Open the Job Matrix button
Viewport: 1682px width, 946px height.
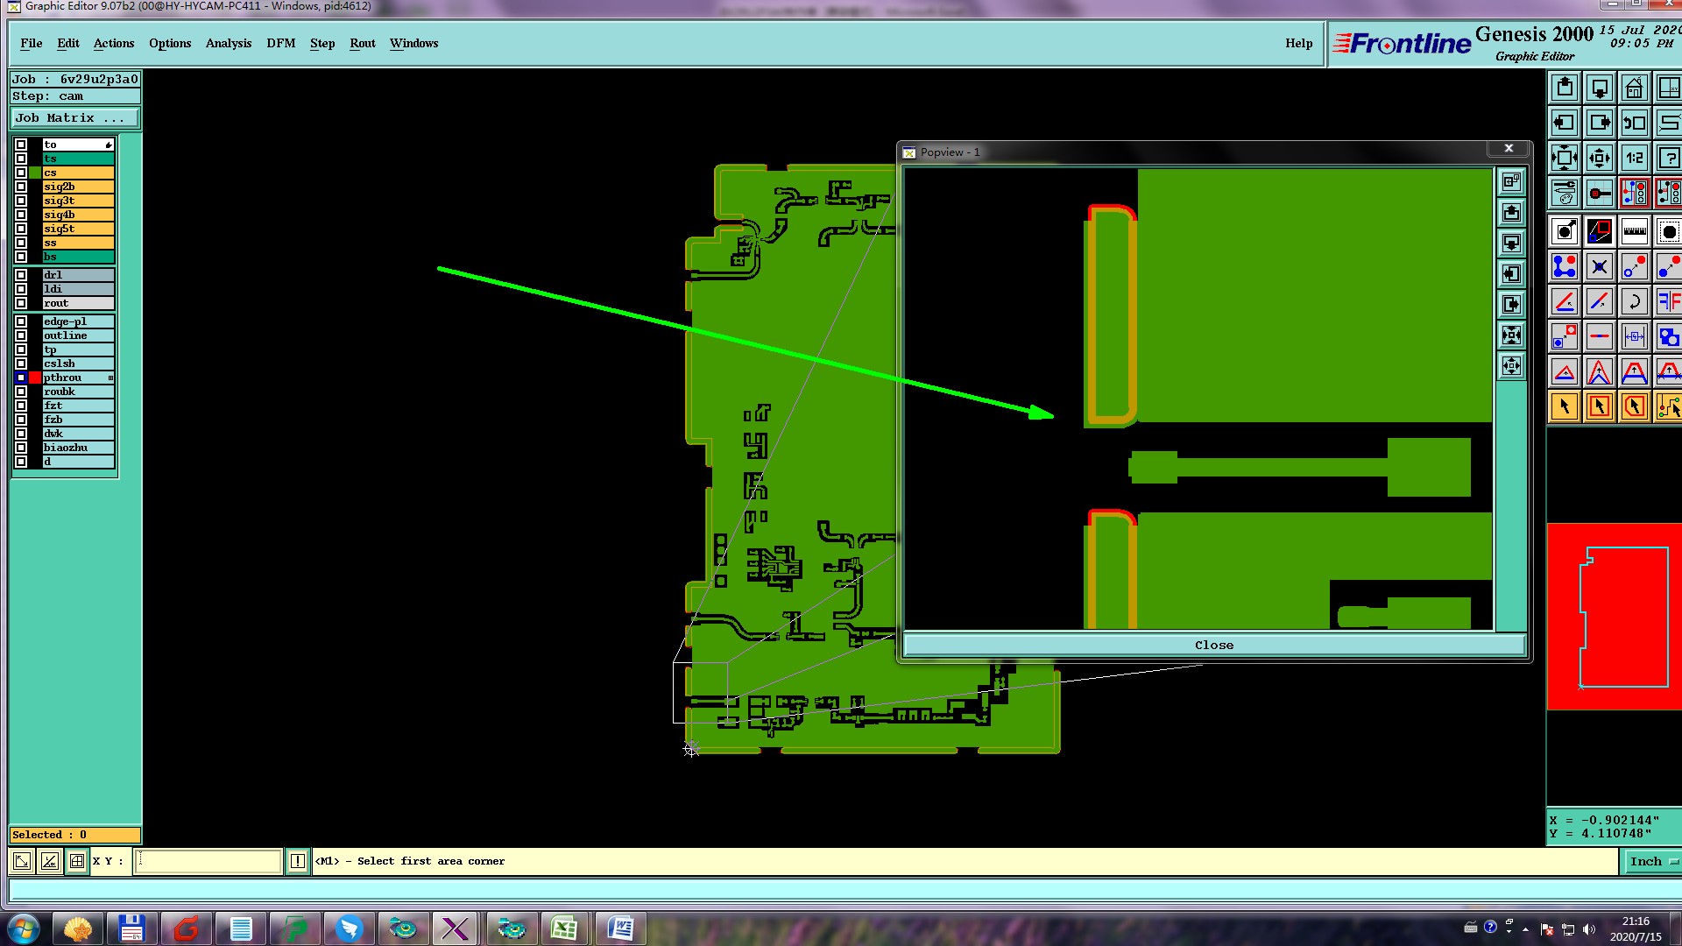pyautogui.click(x=74, y=118)
